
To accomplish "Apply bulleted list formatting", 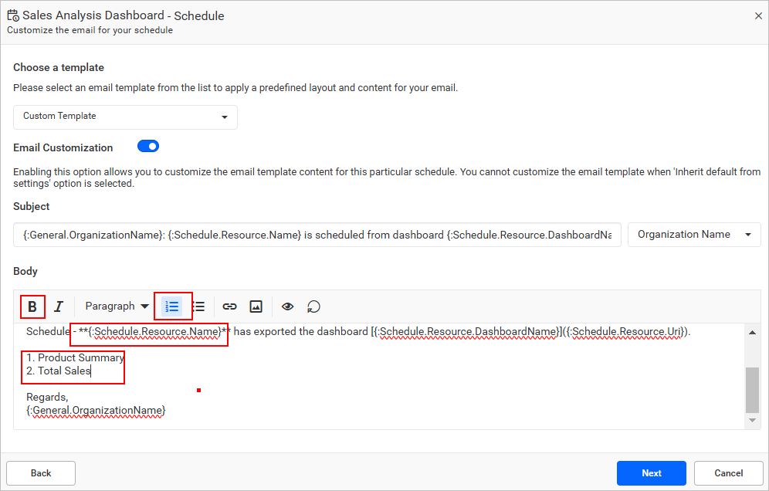I will click(198, 306).
